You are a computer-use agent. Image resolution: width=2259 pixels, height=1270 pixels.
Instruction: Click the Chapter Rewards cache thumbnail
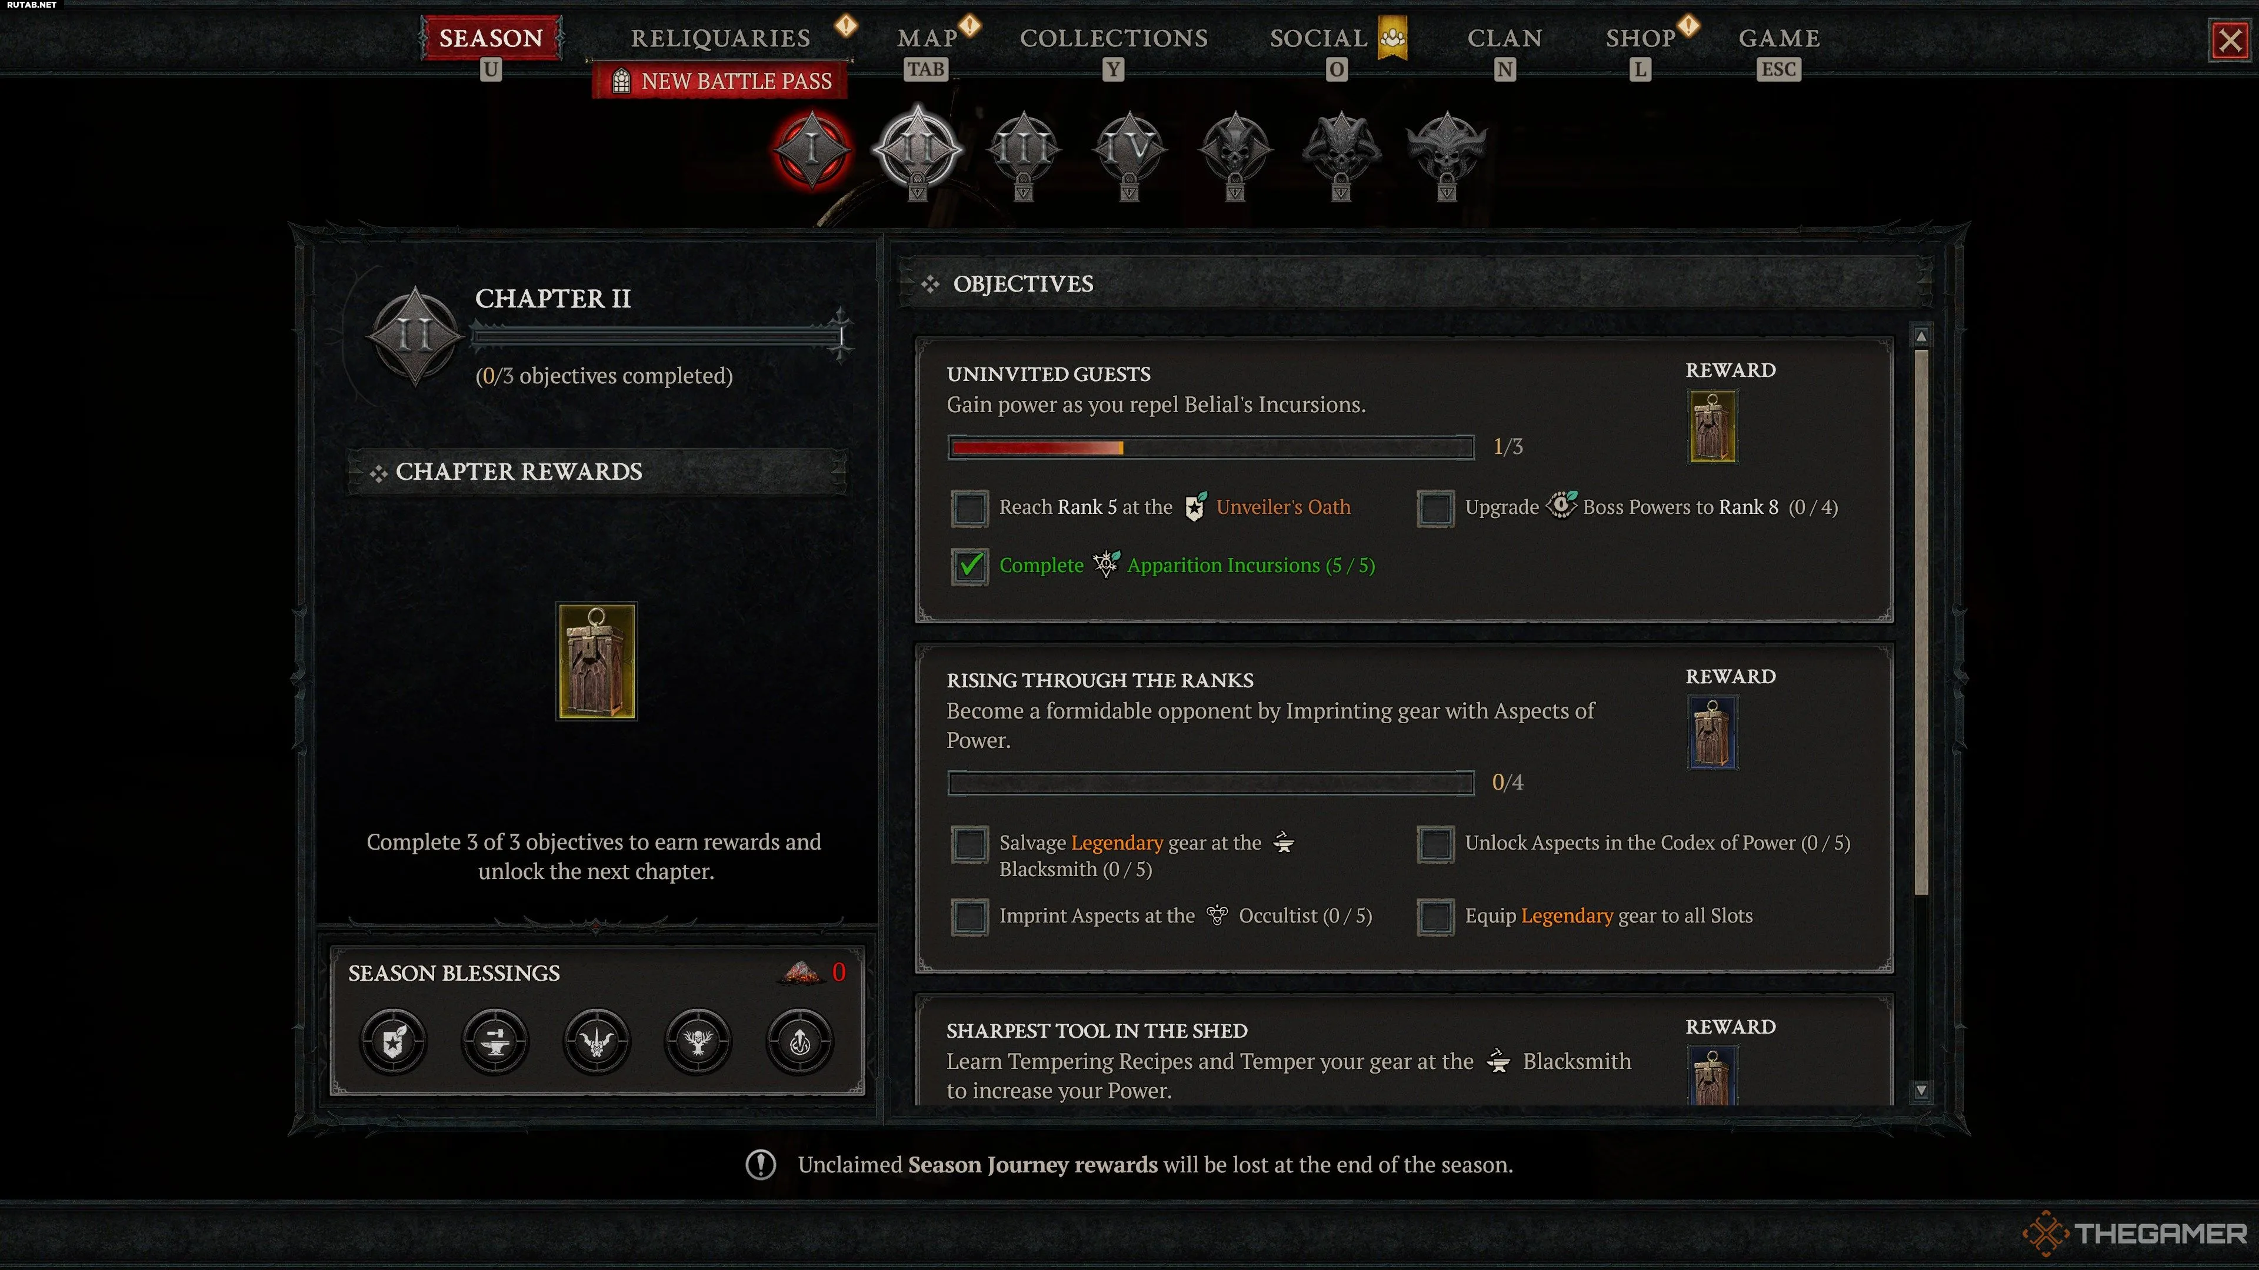(x=597, y=661)
